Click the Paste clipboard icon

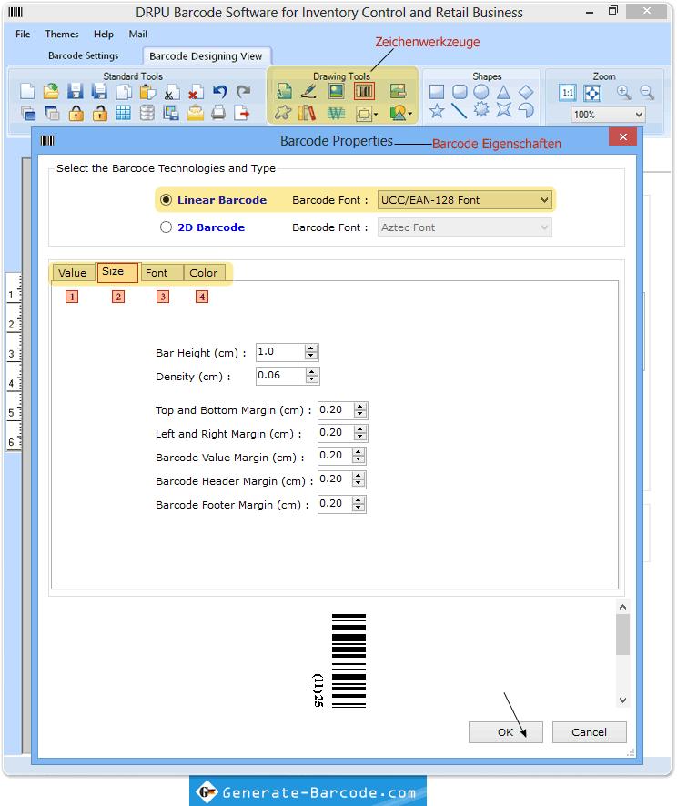[x=147, y=92]
